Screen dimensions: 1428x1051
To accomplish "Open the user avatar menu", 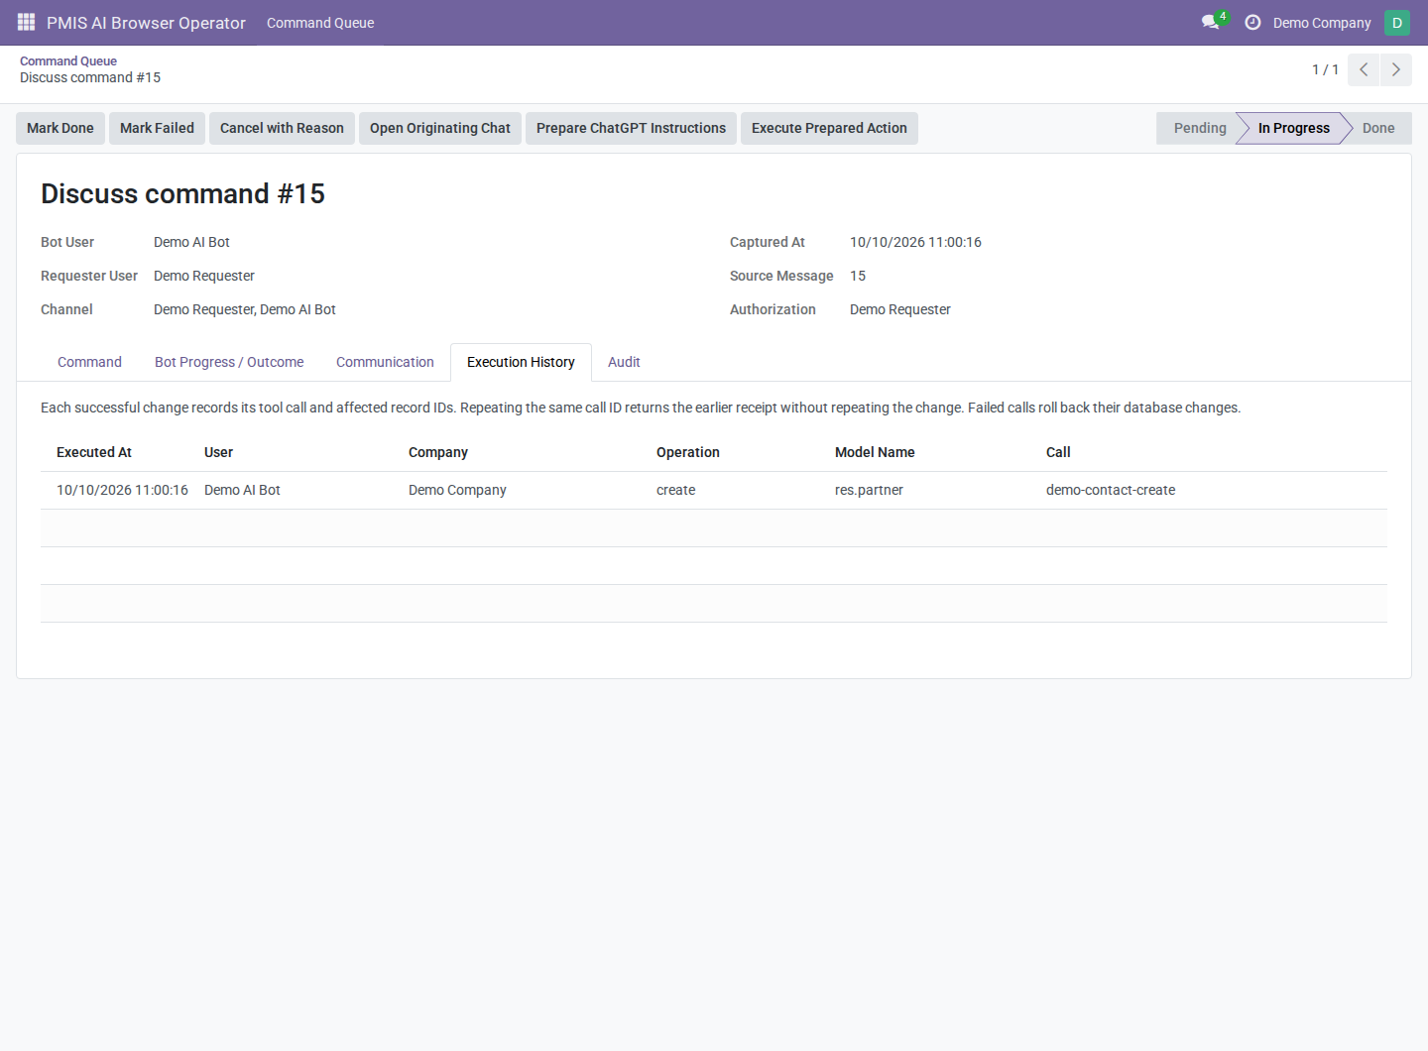I will pos(1397,23).
